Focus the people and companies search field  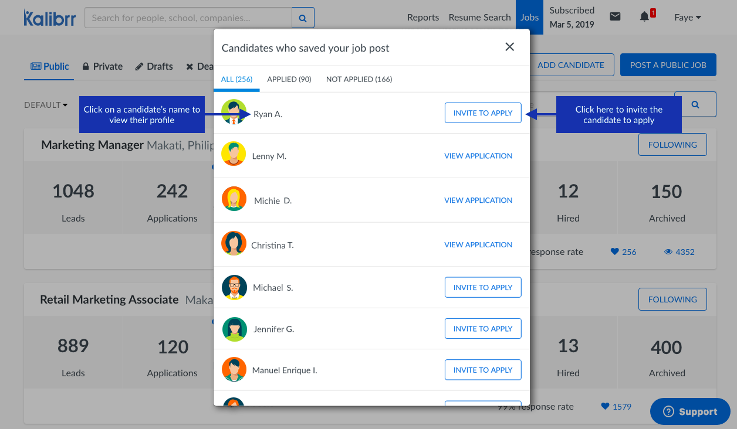(x=188, y=18)
